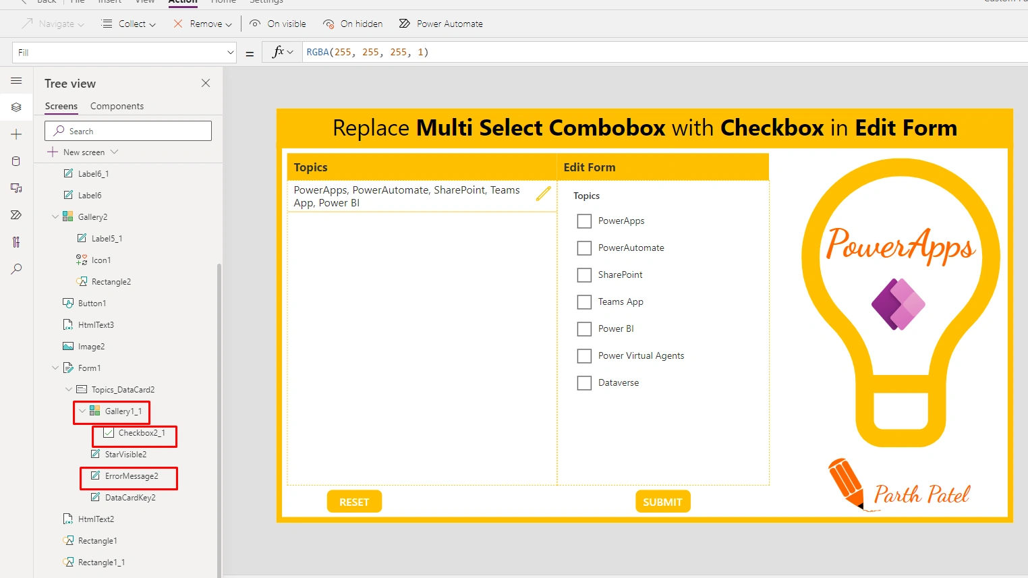Open the Insert plus icon in sidebar
The width and height of the screenshot is (1028, 578).
[x=16, y=134]
